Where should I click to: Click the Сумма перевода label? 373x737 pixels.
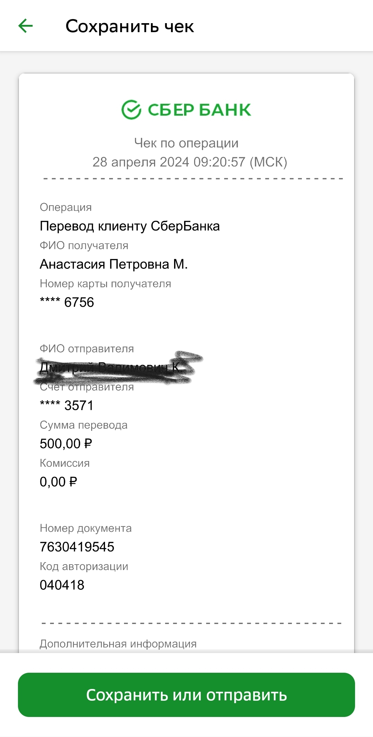point(84,425)
